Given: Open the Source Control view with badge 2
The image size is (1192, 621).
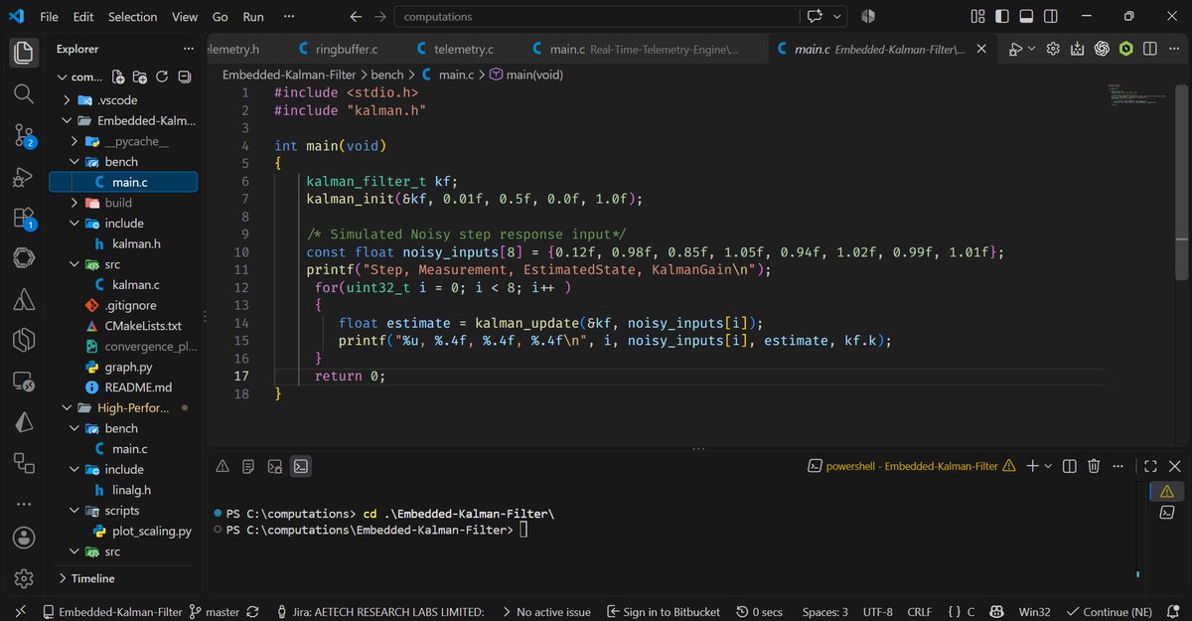Looking at the screenshot, I should coord(24,135).
